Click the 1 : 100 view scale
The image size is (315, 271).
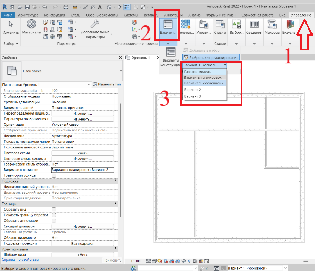(136, 261)
